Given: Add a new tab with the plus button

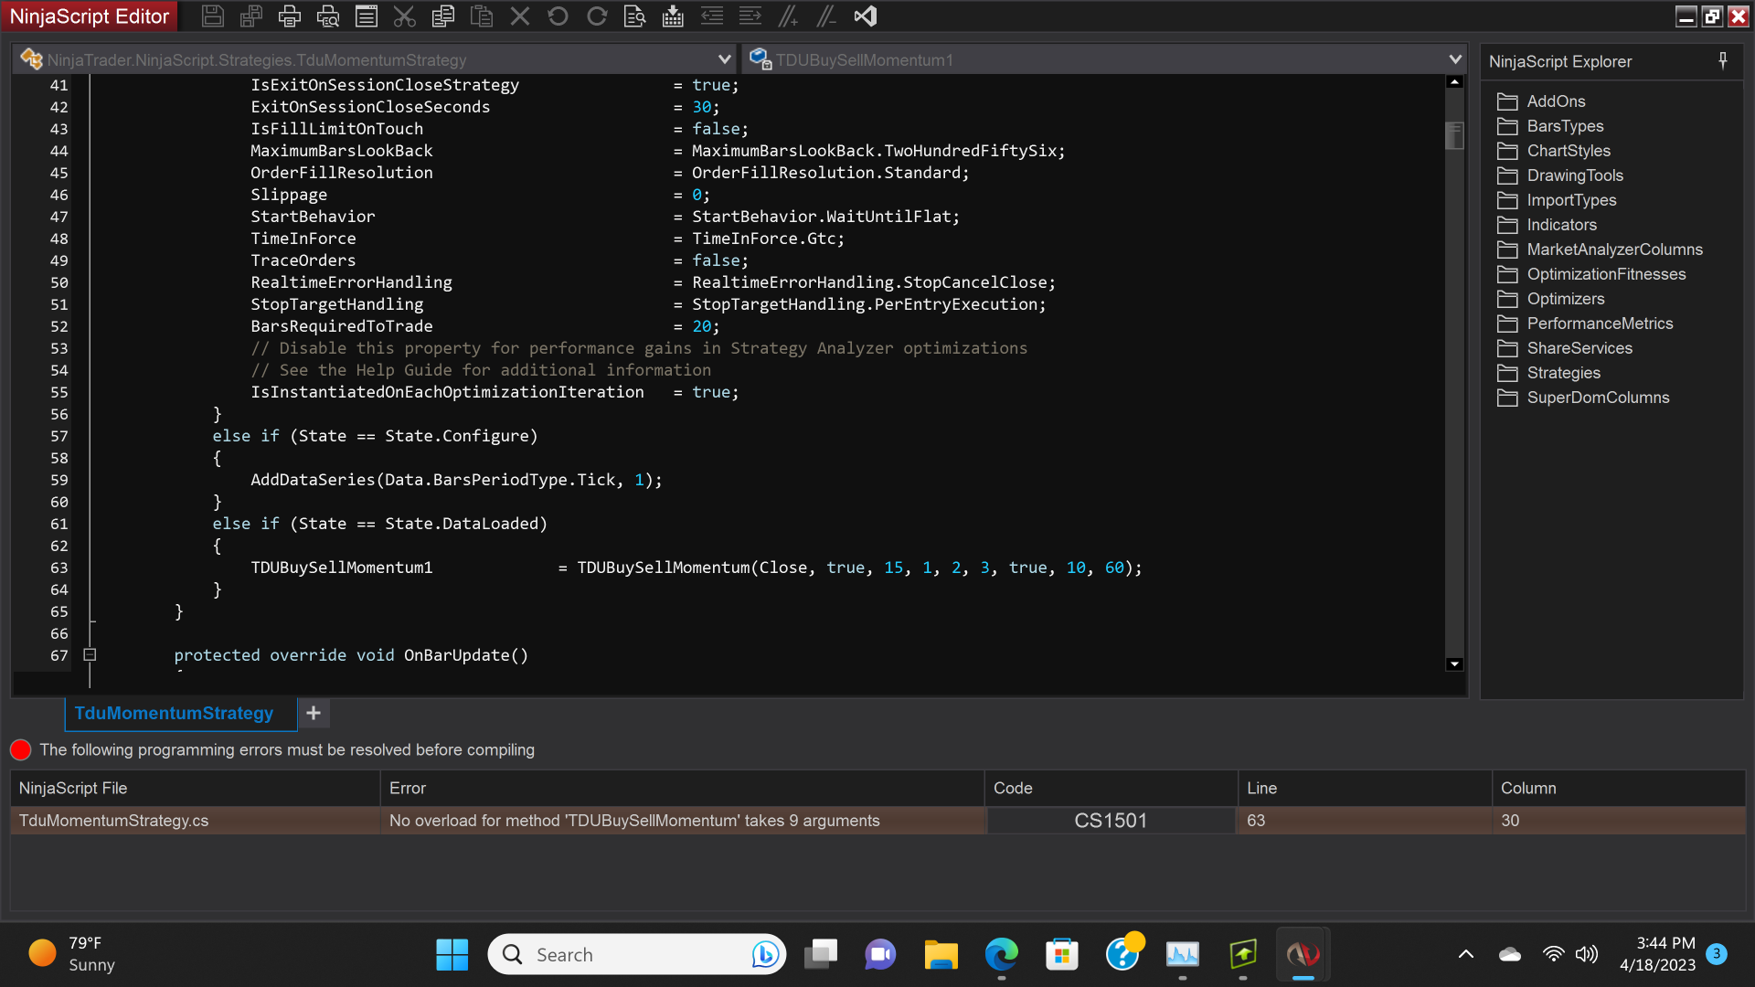Looking at the screenshot, I should [314, 713].
